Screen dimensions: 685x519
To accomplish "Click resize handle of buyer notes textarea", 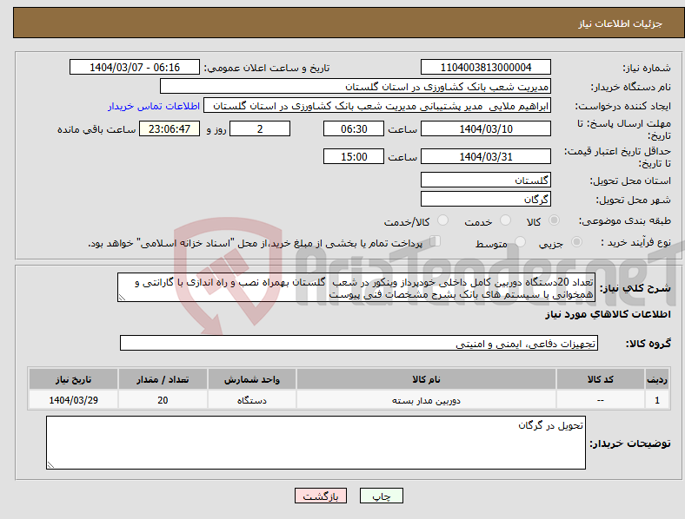I will pyautogui.click(x=50, y=465).
